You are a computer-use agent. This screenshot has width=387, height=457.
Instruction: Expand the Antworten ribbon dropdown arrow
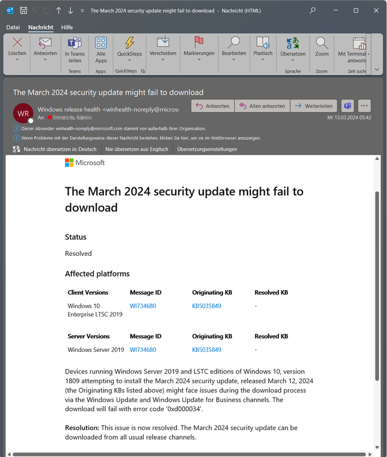click(x=45, y=59)
